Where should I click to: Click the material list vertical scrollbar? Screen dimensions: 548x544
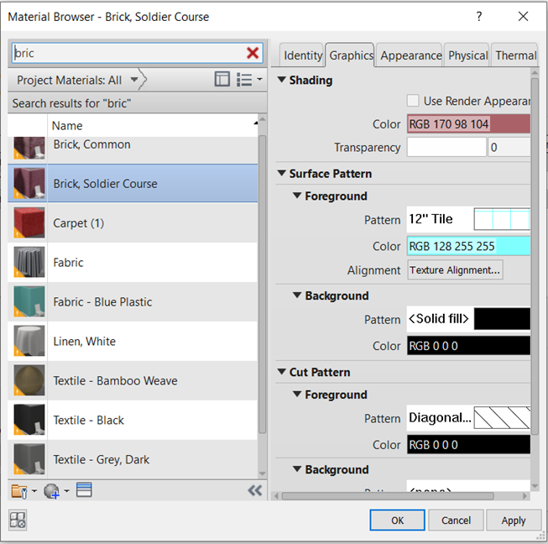[262, 284]
